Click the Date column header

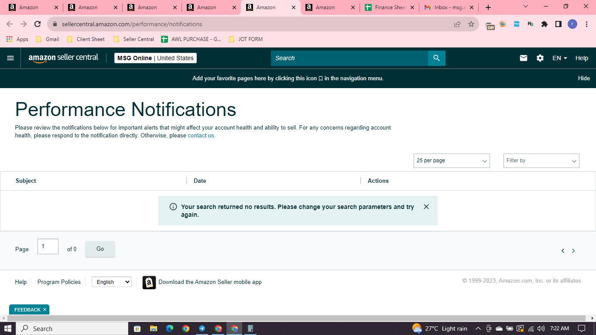[200, 181]
